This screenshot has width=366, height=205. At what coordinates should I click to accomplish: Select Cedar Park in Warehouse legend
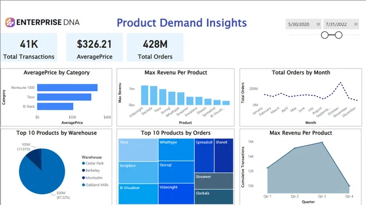(x=93, y=163)
